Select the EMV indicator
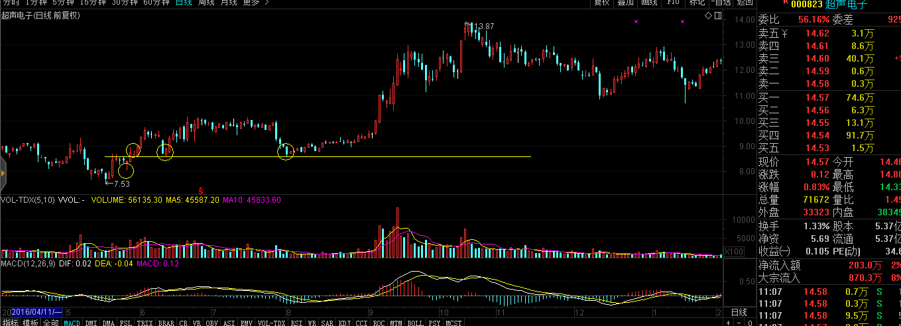 click(247, 323)
